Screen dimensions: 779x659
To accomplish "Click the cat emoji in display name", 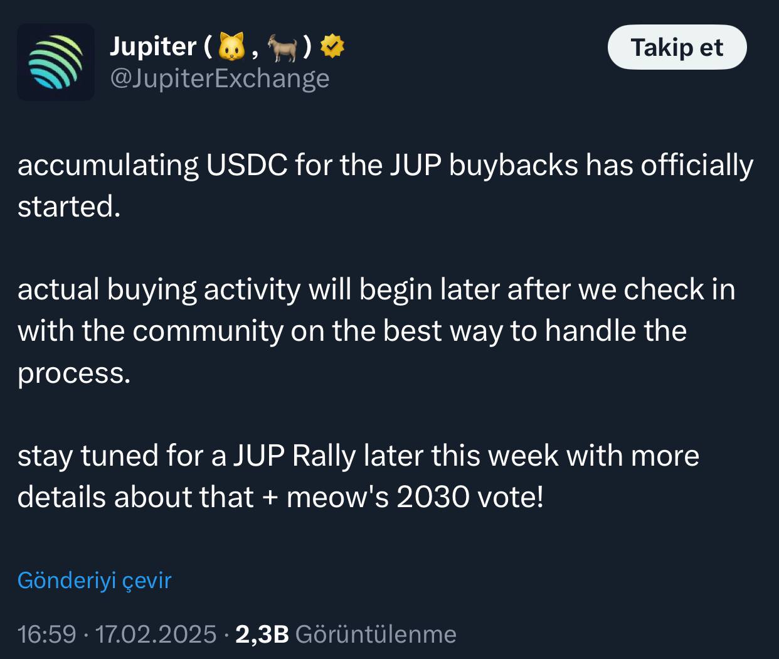I will click(231, 47).
